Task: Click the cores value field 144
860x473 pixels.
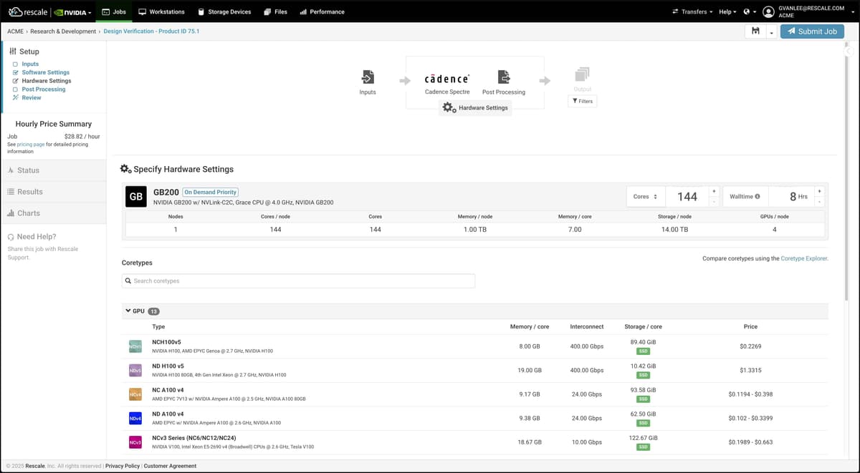Action: [687, 196]
